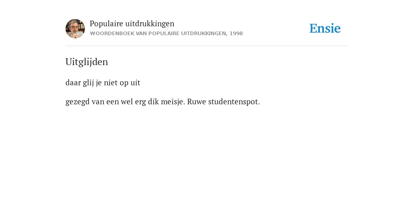
Task: Click the horizontal divider below the header
Action: click(x=207, y=46)
